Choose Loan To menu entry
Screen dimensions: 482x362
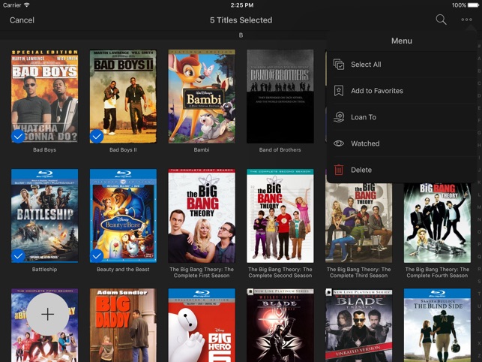pyautogui.click(x=402, y=117)
